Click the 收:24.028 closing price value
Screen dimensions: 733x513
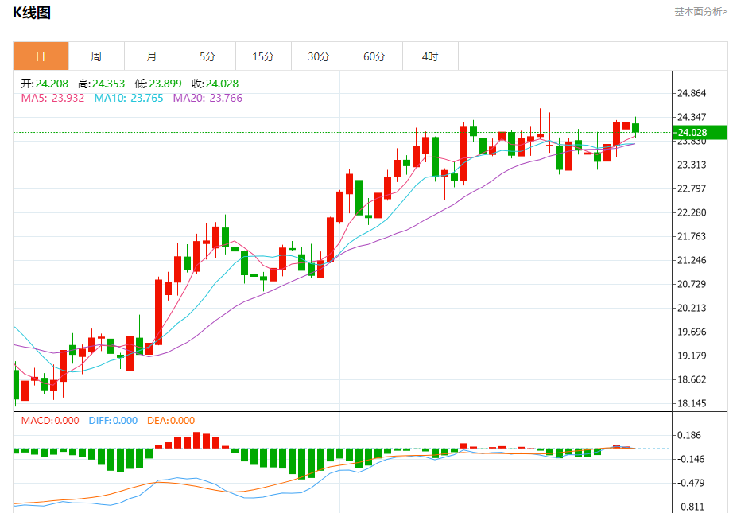pyautogui.click(x=215, y=84)
